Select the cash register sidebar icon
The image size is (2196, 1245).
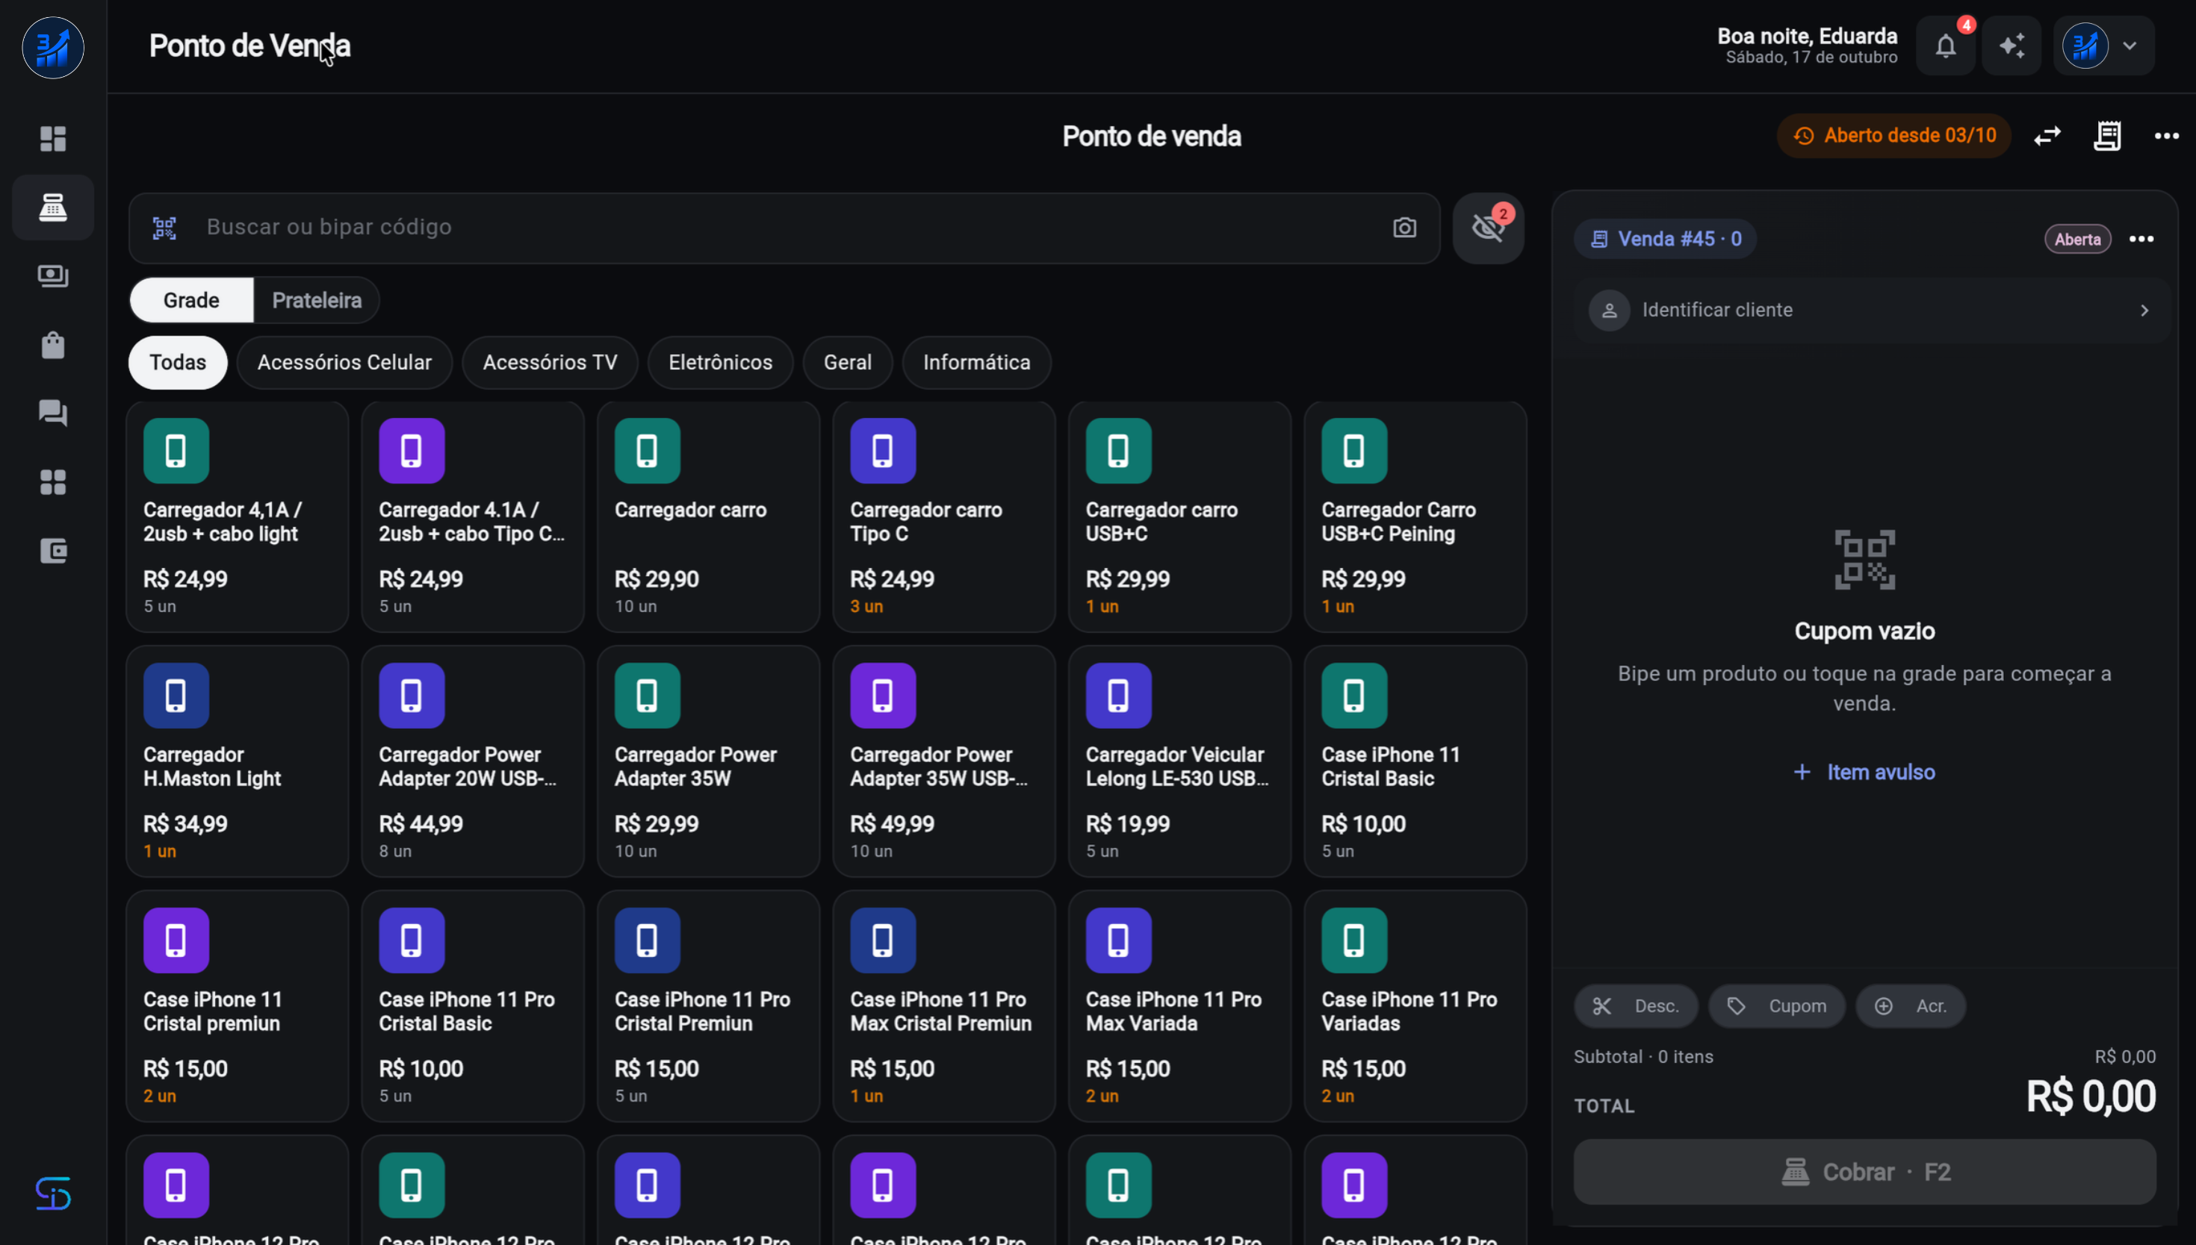[53, 207]
